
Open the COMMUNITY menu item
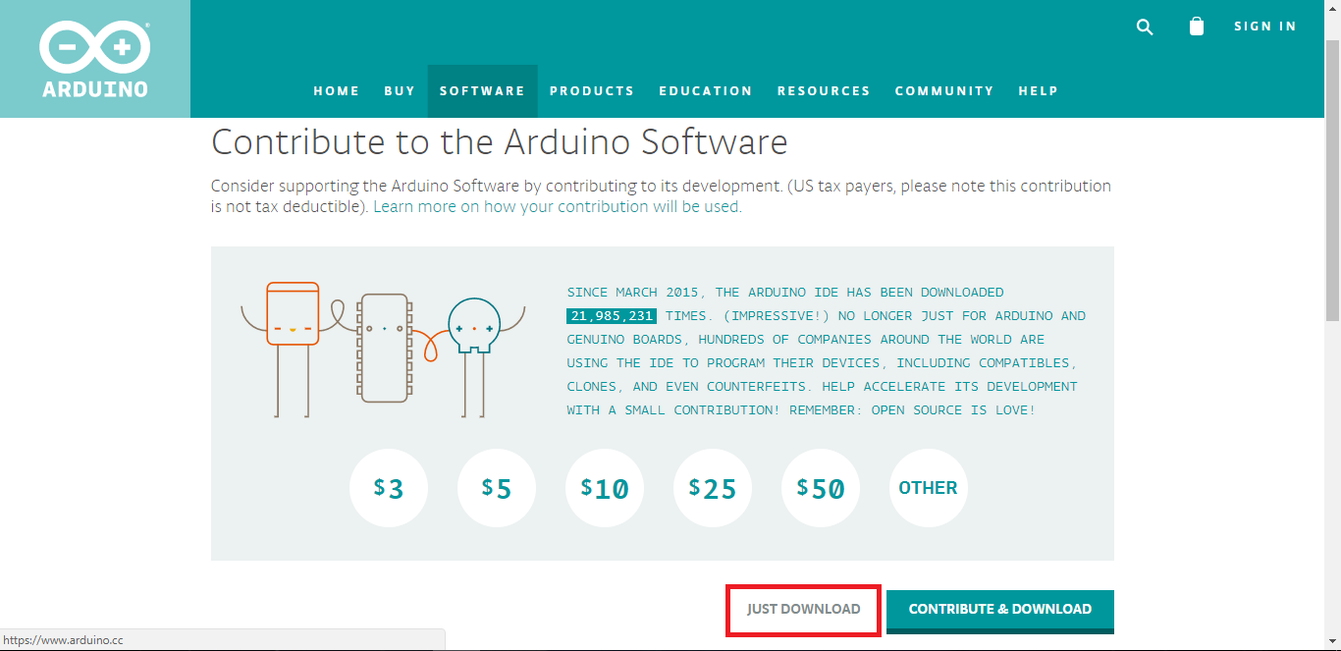(x=944, y=90)
